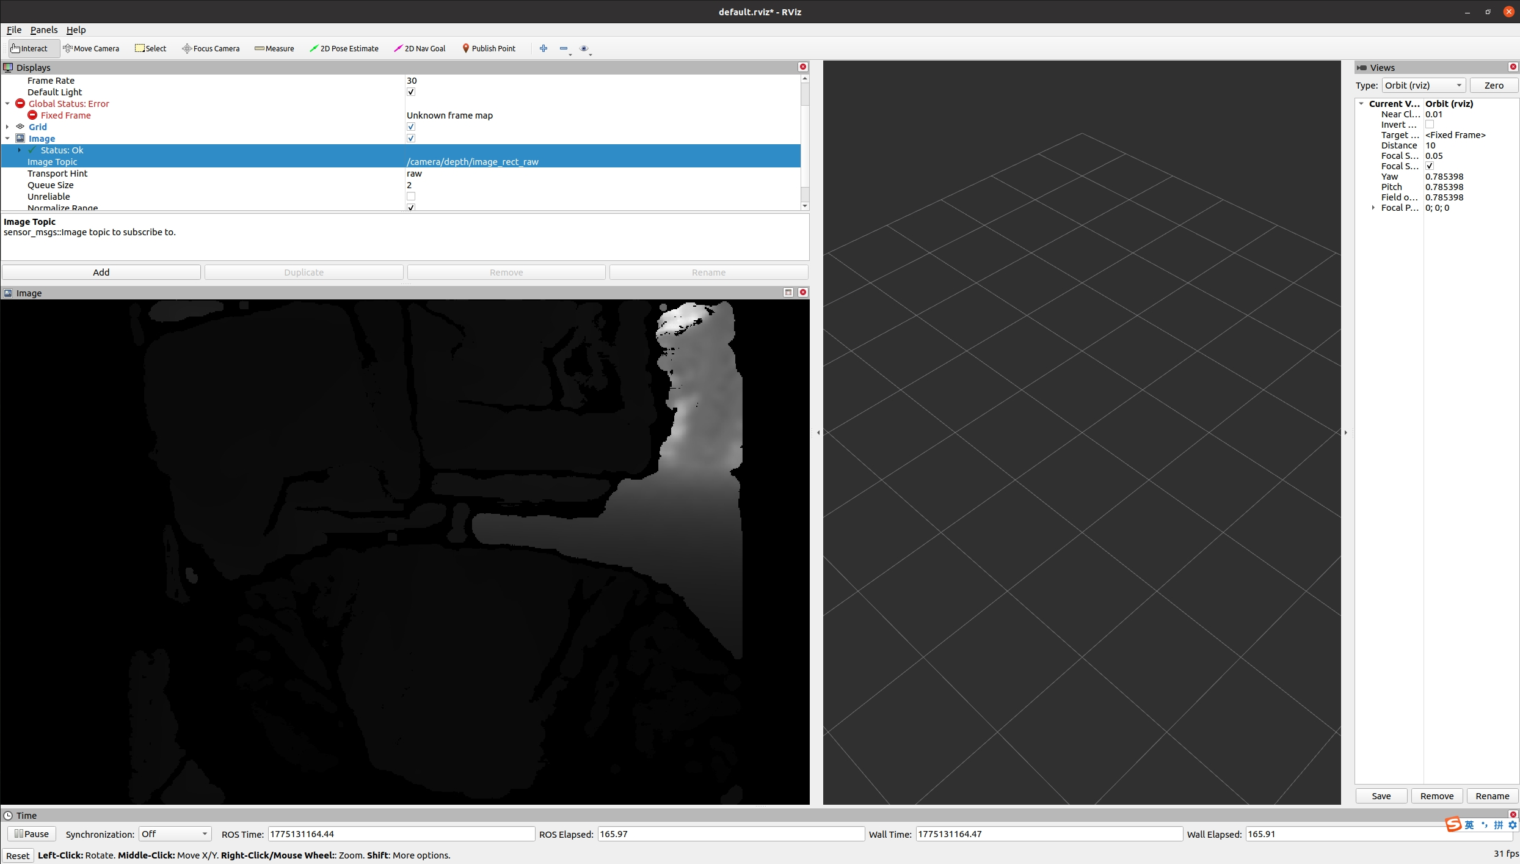Screen dimensions: 1520x864
Task: Toggle the Image display checkbox
Action: [x=411, y=138]
